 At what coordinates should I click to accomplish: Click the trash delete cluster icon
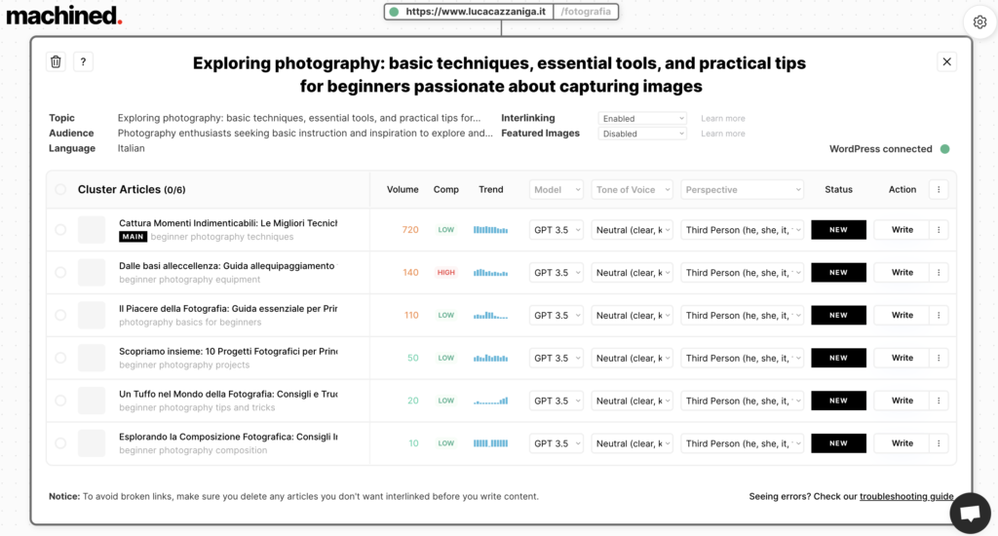[56, 61]
